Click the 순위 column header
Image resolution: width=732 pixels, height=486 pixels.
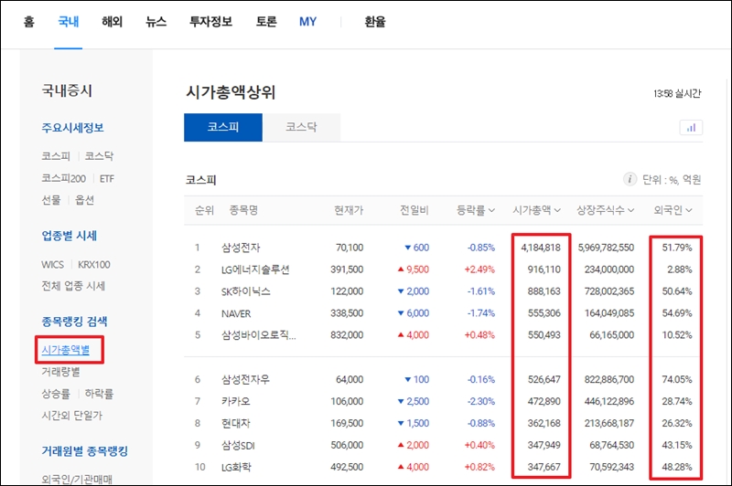point(204,210)
